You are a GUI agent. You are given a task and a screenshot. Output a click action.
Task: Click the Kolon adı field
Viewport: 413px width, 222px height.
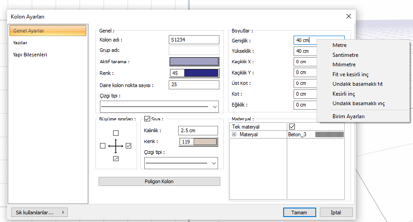194,40
